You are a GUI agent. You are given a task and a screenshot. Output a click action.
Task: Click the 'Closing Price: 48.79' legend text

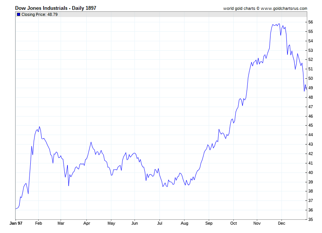tap(40, 14)
